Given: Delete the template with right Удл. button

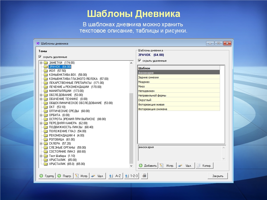Looking at the screenshot, I should [186, 166].
